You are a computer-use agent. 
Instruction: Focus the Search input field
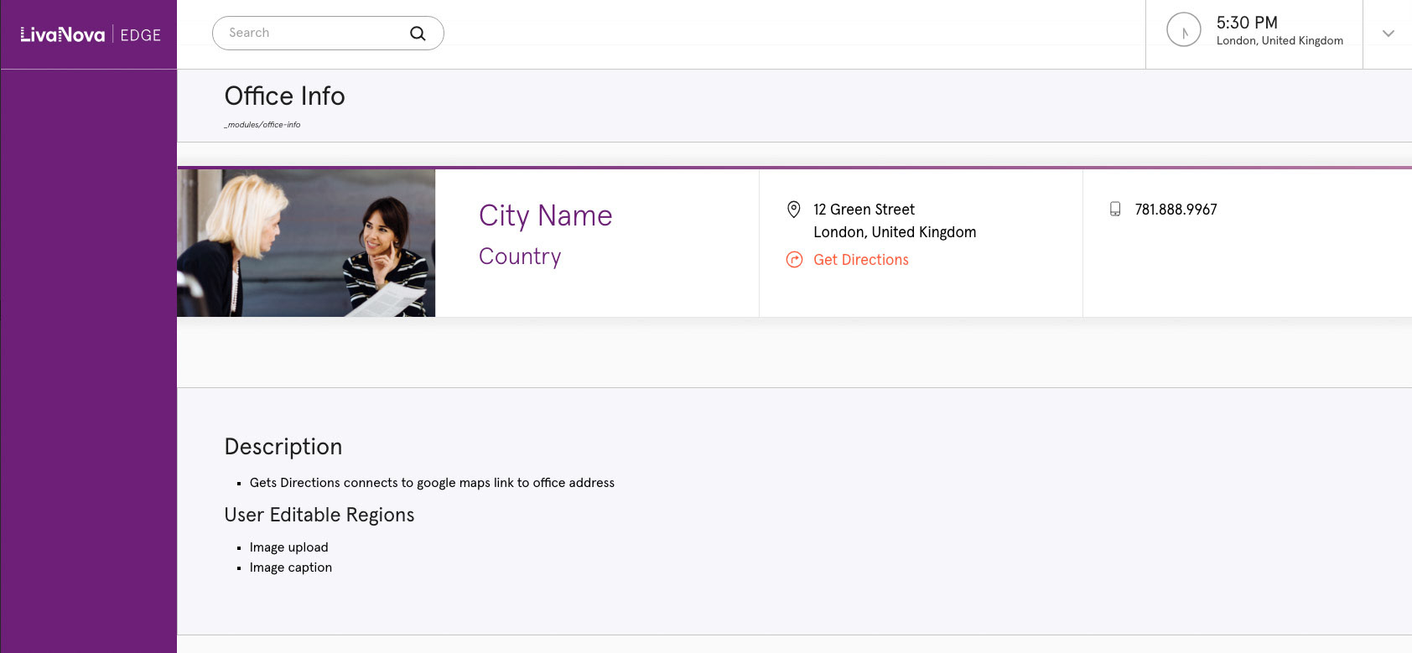pos(328,33)
